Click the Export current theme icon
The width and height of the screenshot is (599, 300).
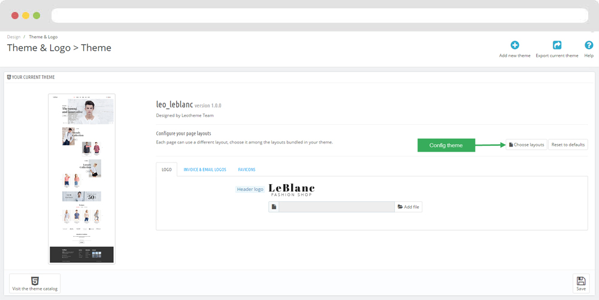pos(557,45)
